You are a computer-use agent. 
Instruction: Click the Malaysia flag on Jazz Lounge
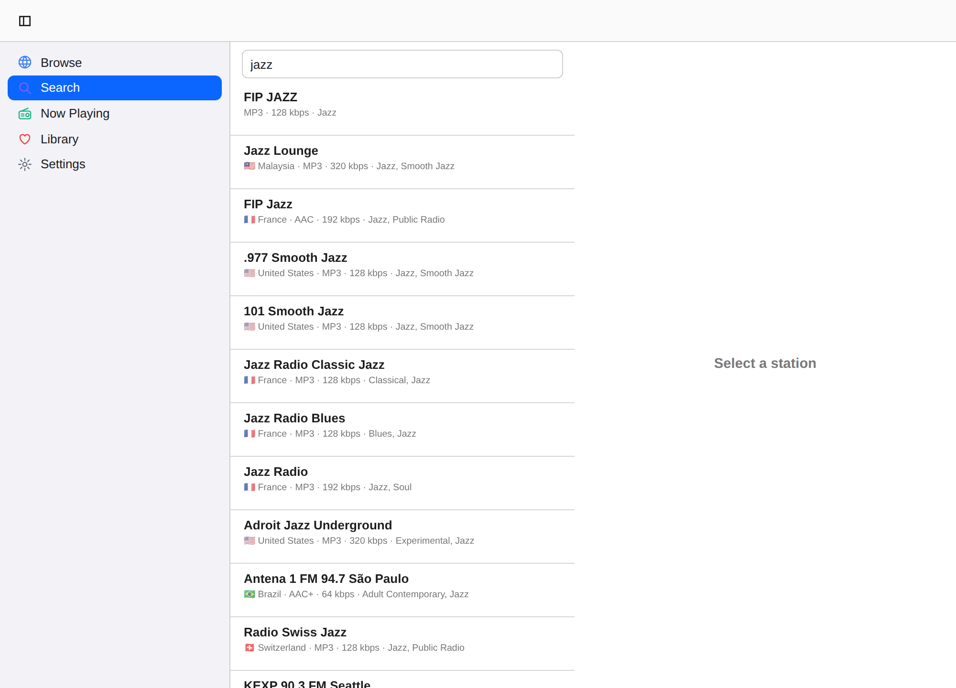250,166
